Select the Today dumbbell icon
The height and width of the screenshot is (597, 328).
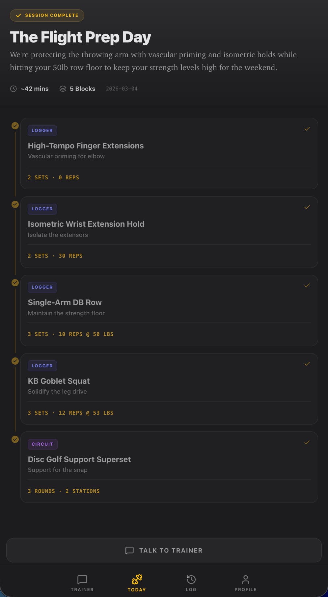[137, 579]
